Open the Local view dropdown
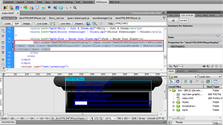The width and height of the screenshot is (223, 125). 210,77
